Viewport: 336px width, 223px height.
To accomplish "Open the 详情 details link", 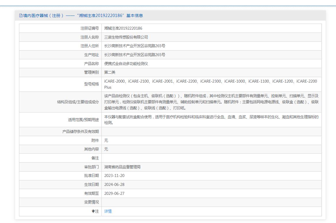I will pyautogui.click(x=108, y=211).
